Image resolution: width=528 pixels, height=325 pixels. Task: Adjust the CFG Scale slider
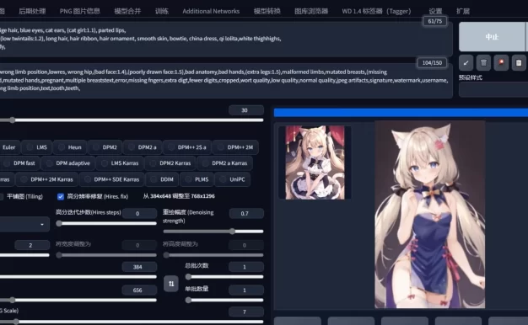pyautogui.click(x=132, y=322)
